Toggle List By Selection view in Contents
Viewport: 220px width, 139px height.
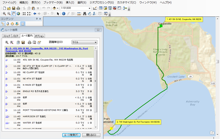coord(17,24)
